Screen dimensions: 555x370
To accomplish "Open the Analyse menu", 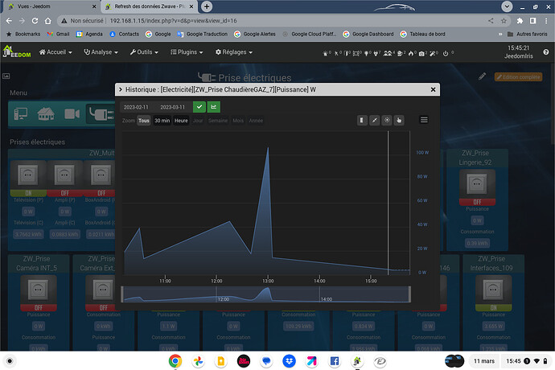I will (x=101, y=52).
